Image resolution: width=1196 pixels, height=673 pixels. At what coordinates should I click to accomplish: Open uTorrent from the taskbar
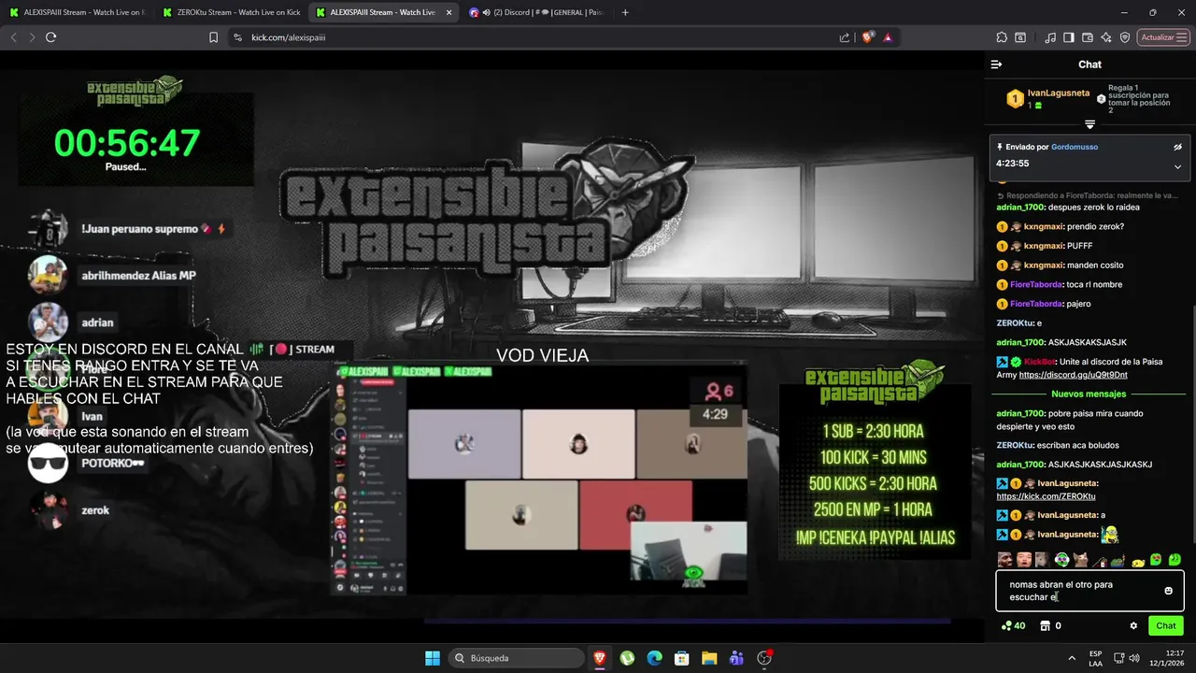coord(627,658)
